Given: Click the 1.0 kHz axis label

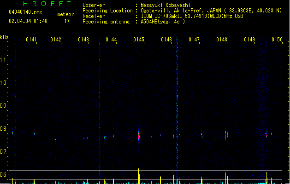Looking at the screenshot, I should (x=3, y=83).
